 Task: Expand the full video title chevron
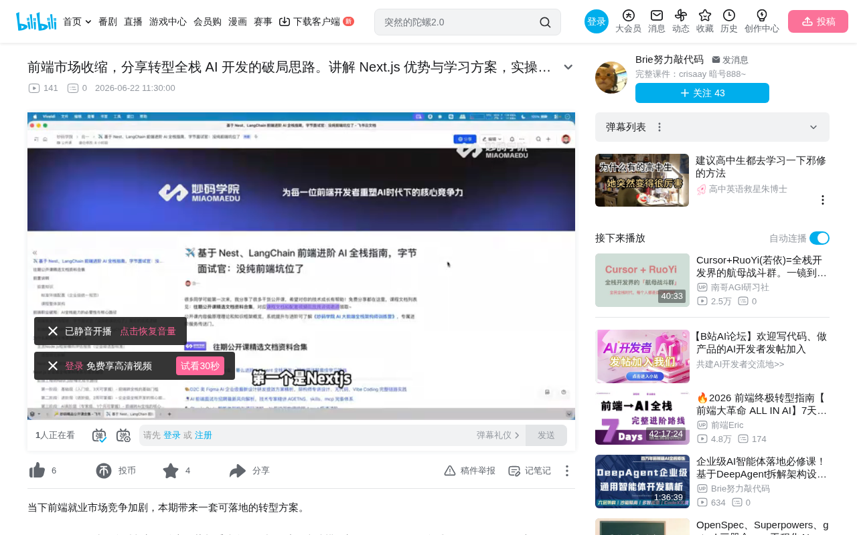pyautogui.click(x=568, y=67)
